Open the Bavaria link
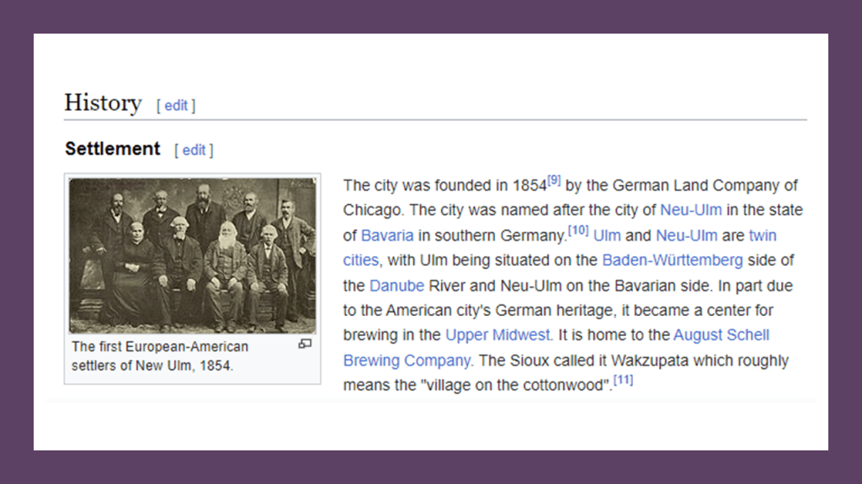Screen dimensions: 862x484 click(387, 235)
